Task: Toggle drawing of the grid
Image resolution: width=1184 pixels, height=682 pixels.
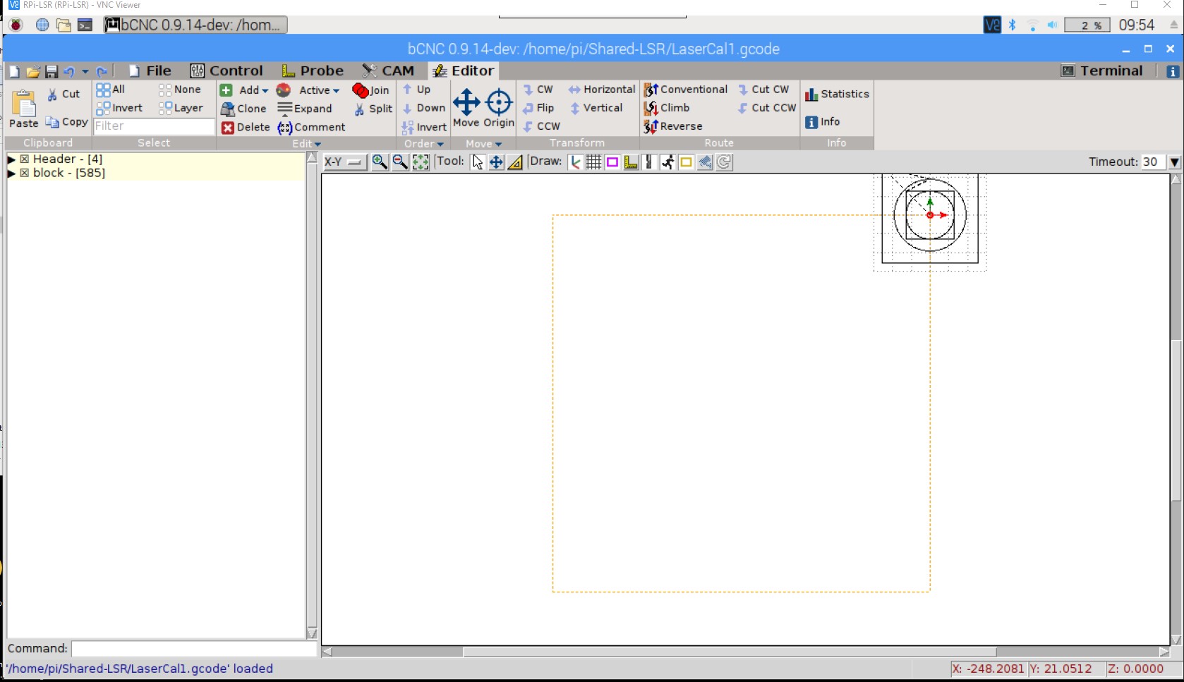Action: tap(594, 162)
